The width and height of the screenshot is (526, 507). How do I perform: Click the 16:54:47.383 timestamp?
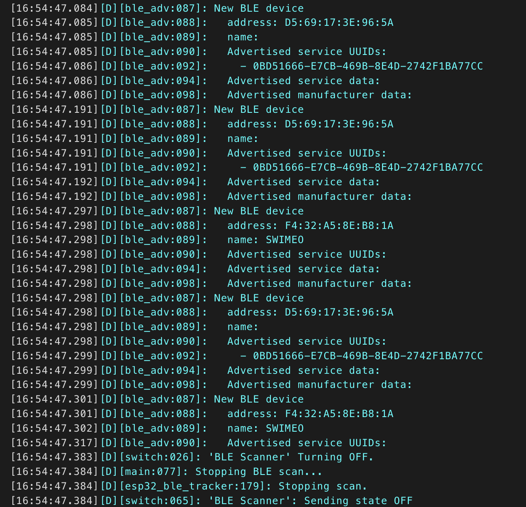tap(55, 457)
